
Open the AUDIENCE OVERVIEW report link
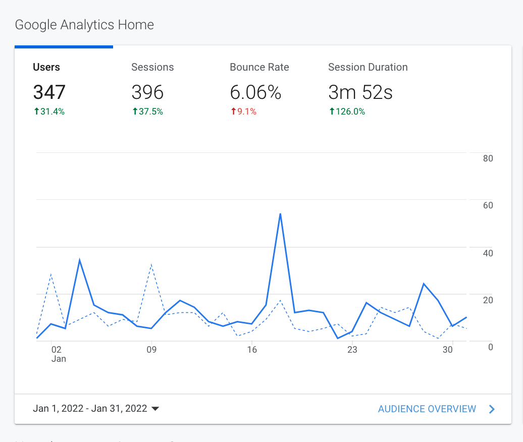(x=427, y=409)
